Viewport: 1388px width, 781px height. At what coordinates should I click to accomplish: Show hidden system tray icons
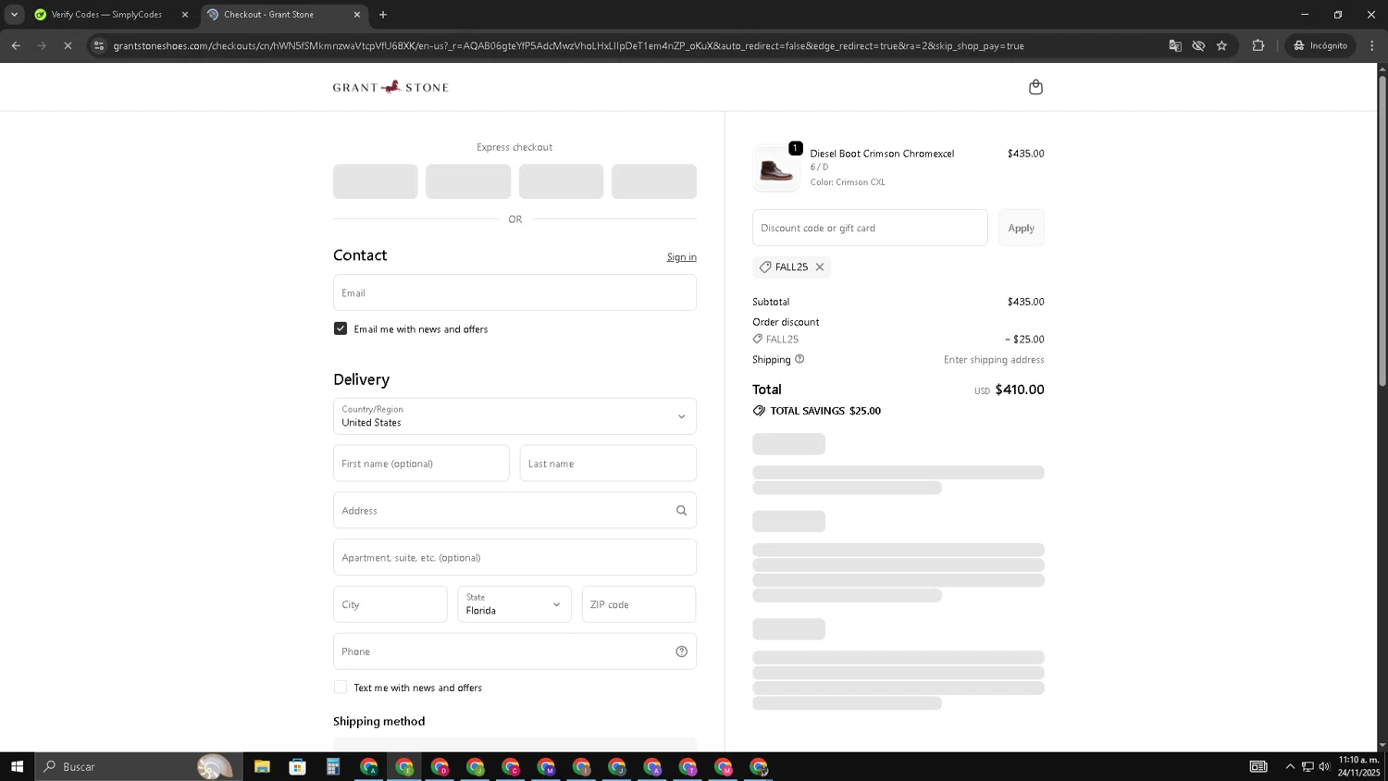[x=1290, y=766]
